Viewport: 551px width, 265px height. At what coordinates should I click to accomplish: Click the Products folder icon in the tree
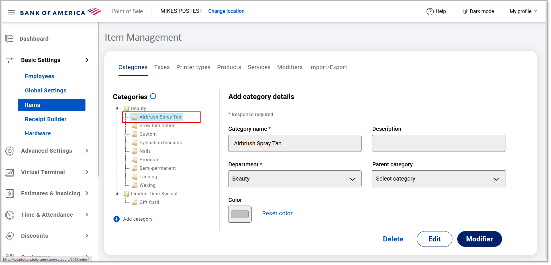click(x=135, y=160)
